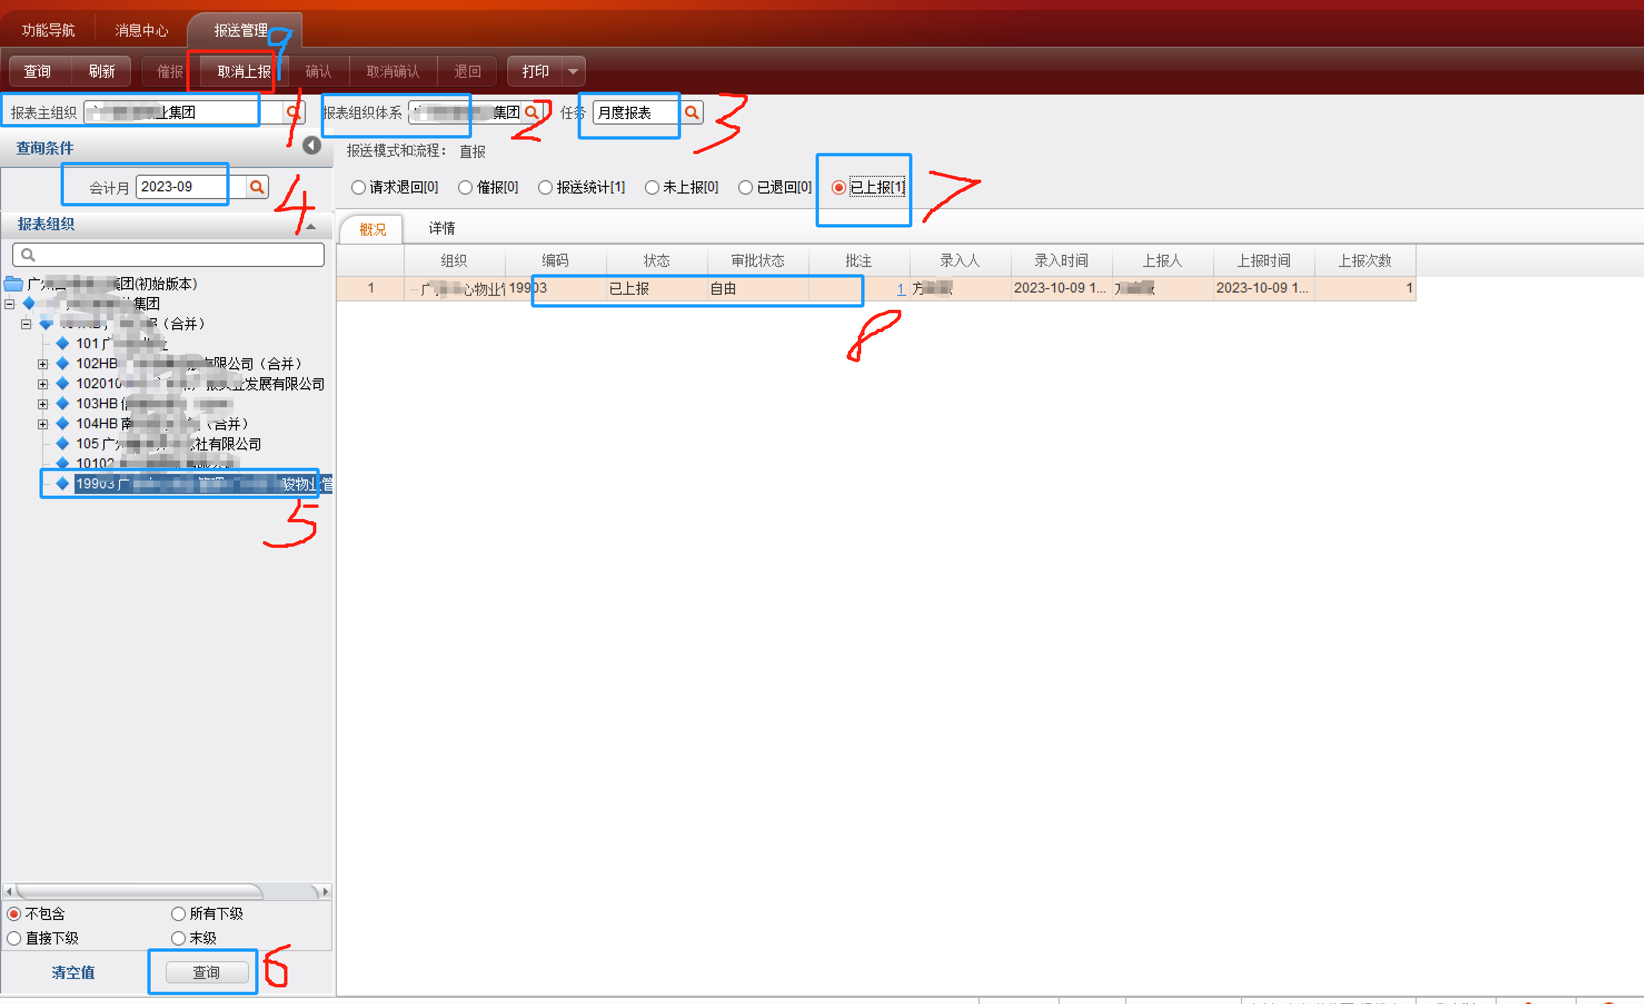Expand the 103HB tree node
Viewport: 1644px width, 1004px height.
[x=43, y=404]
